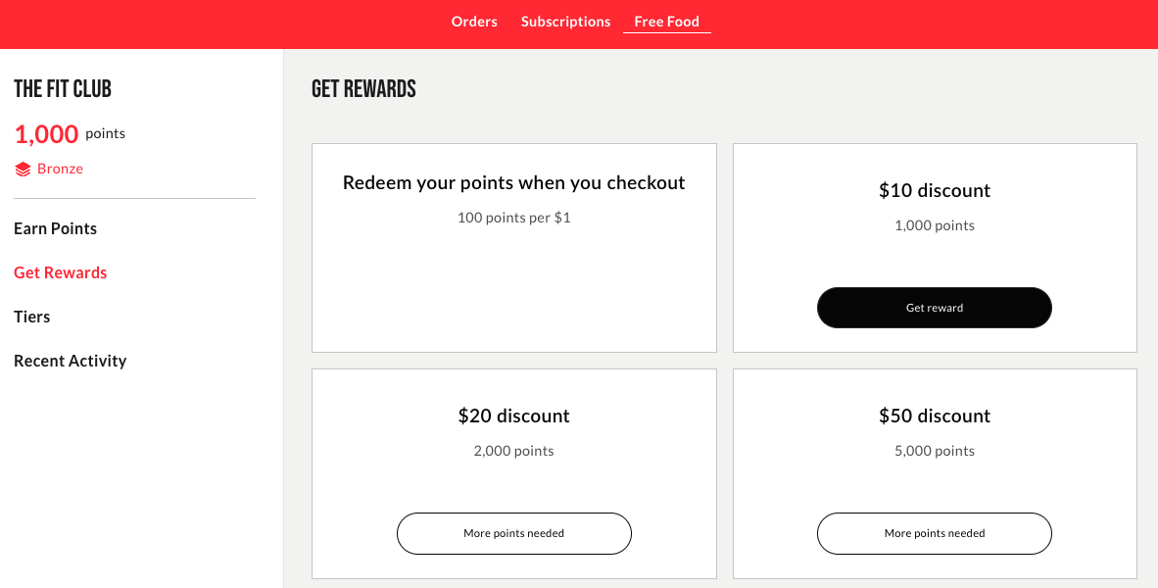This screenshot has width=1158, height=588.
Task: Open Get Rewards in the sidebar
Action: click(x=60, y=272)
